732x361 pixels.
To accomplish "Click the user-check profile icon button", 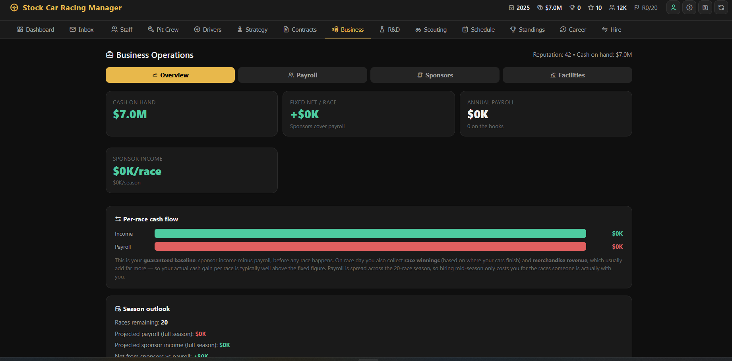I will 673,8.
